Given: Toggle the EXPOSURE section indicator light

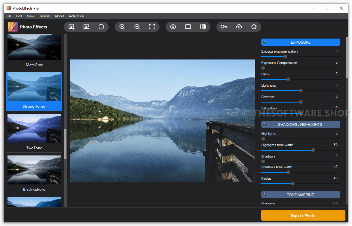Looking at the screenshot, I should point(265,42).
